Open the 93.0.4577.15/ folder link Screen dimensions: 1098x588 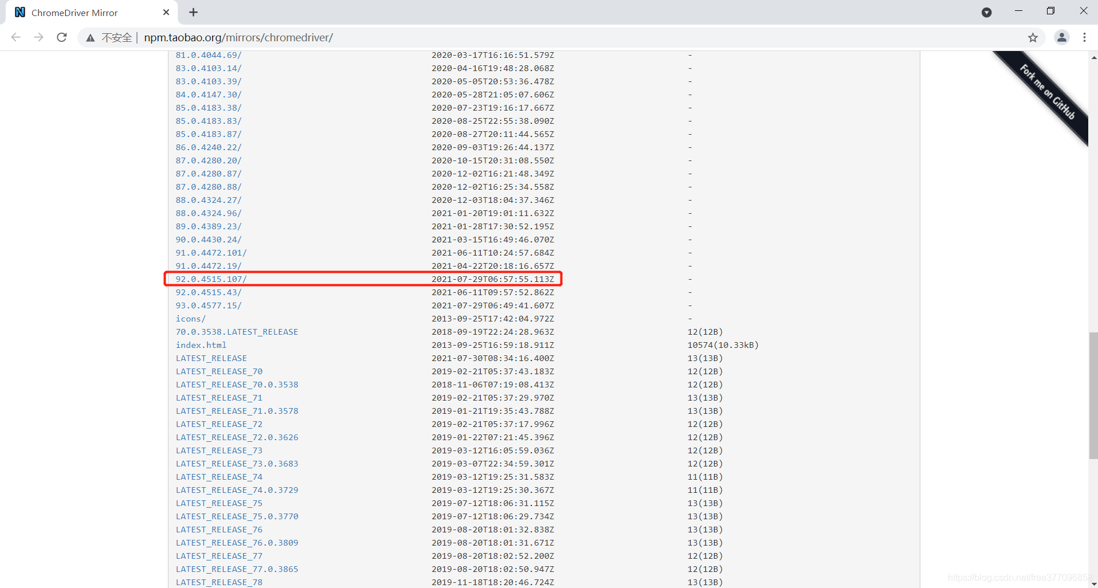point(209,305)
